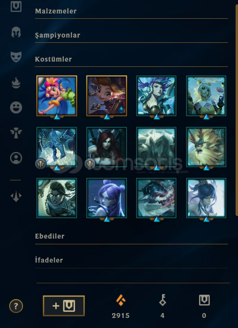Viewport: 238px width, 328px height.
Task: Expand the Şampiyonlar section
Action: (x=131, y=35)
